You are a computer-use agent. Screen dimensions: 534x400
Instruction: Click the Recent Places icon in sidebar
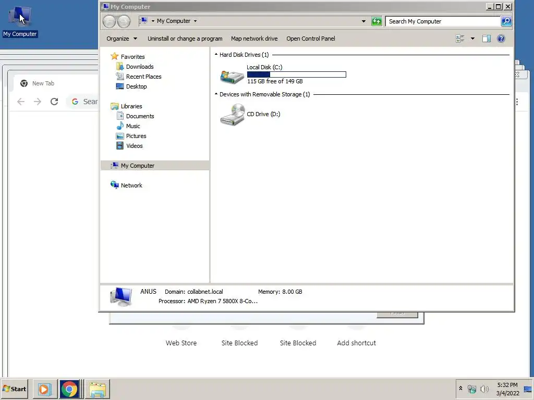[119, 76]
